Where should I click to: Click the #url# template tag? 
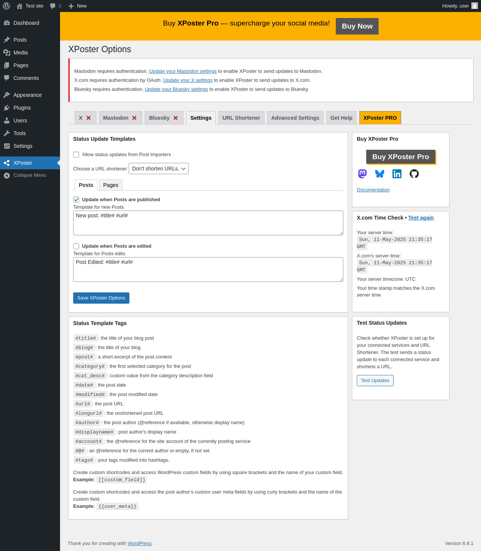click(83, 404)
